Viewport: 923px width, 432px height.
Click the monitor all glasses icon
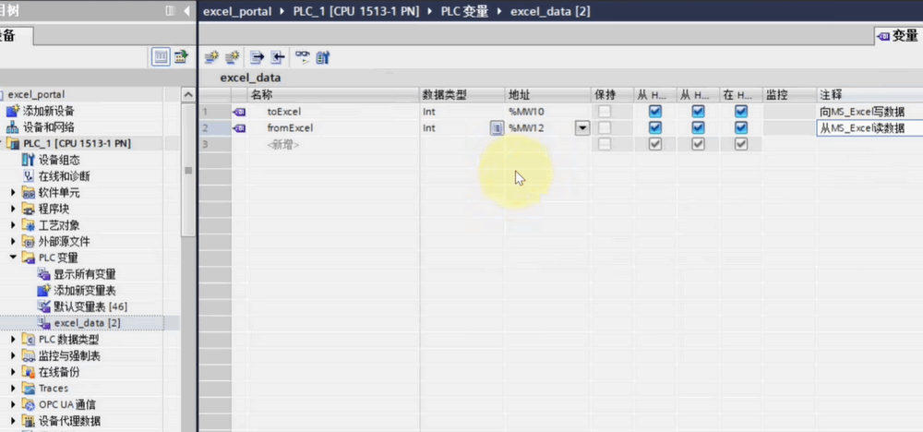pos(302,57)
